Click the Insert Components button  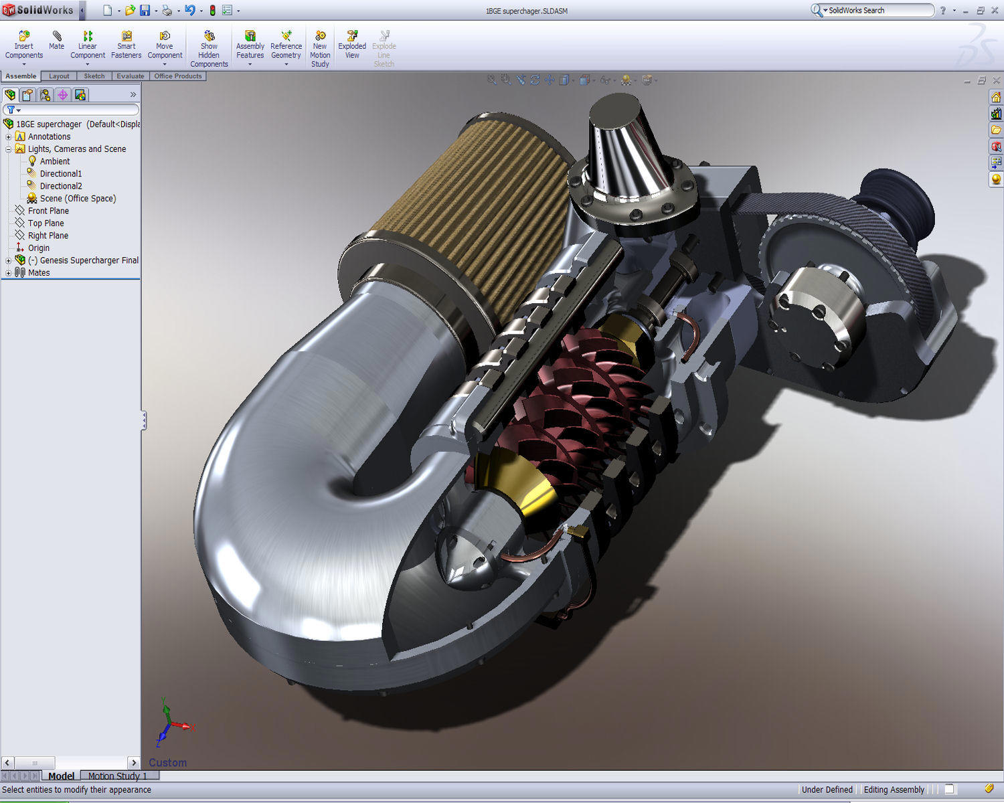click(24, 36)
